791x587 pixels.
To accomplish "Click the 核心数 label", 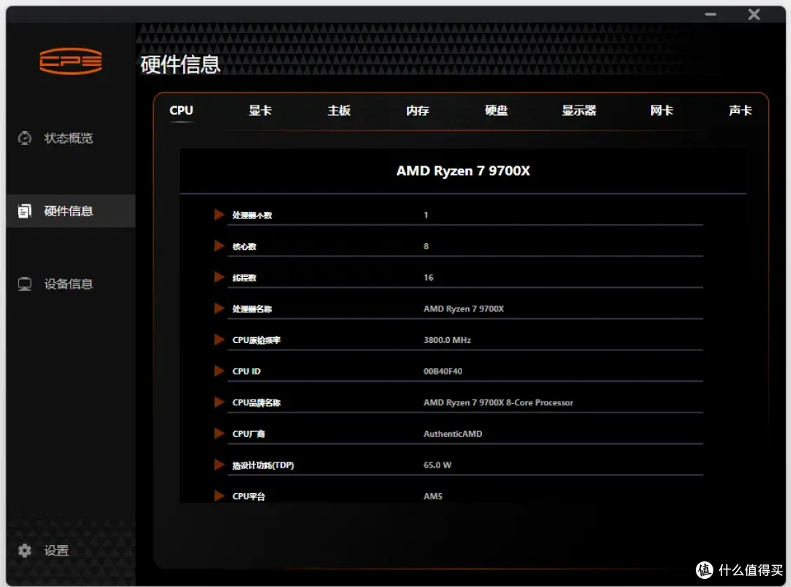I will pyautogui.click(x=244, y=246).
